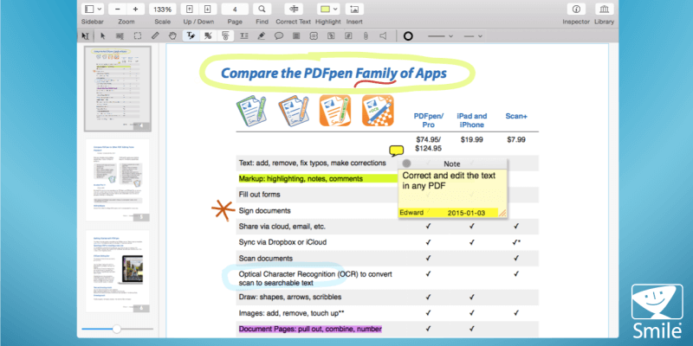Close the Note popup with gray circle

406,163
